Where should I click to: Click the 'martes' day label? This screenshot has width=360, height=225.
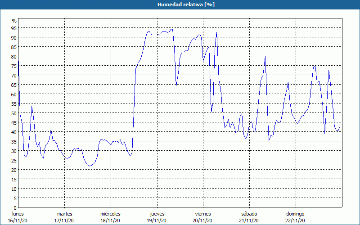(64, 214)
